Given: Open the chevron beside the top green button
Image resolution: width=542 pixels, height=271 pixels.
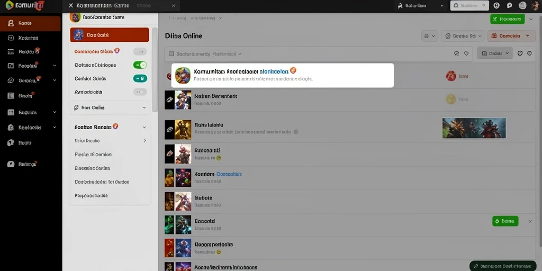Looking at the screenshot, I should coord(531,19).
